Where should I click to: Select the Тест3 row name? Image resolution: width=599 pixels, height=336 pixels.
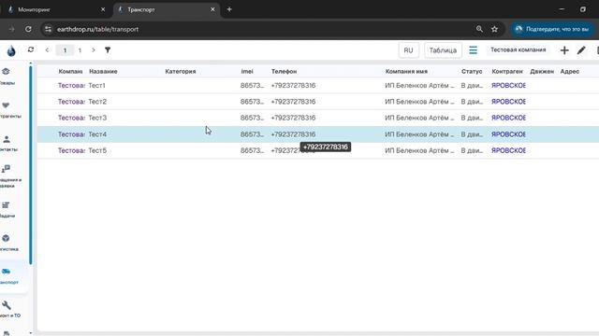(x=97, y=118)
